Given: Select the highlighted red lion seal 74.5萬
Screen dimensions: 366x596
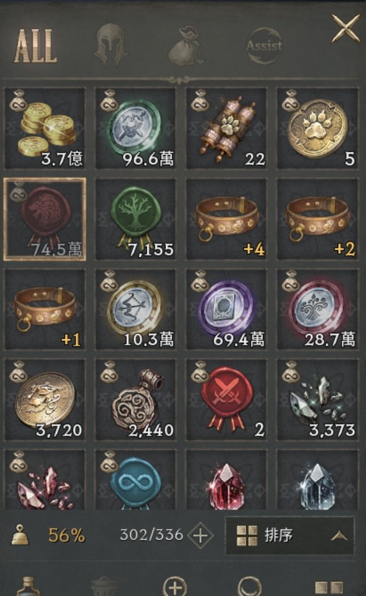Looking at the screenshot, I should pos(44,219).
